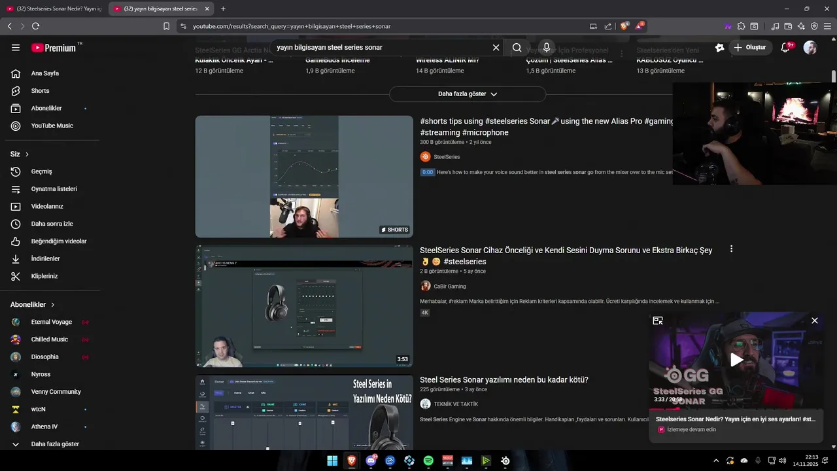Screen dimensions: 837x471
Task: Open the Windows Start menu
Action: click(x=332, y=461)
